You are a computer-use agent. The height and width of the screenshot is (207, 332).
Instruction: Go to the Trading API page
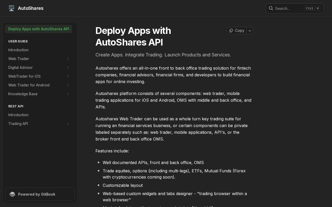pyautogui.click(x=18, y=124)
